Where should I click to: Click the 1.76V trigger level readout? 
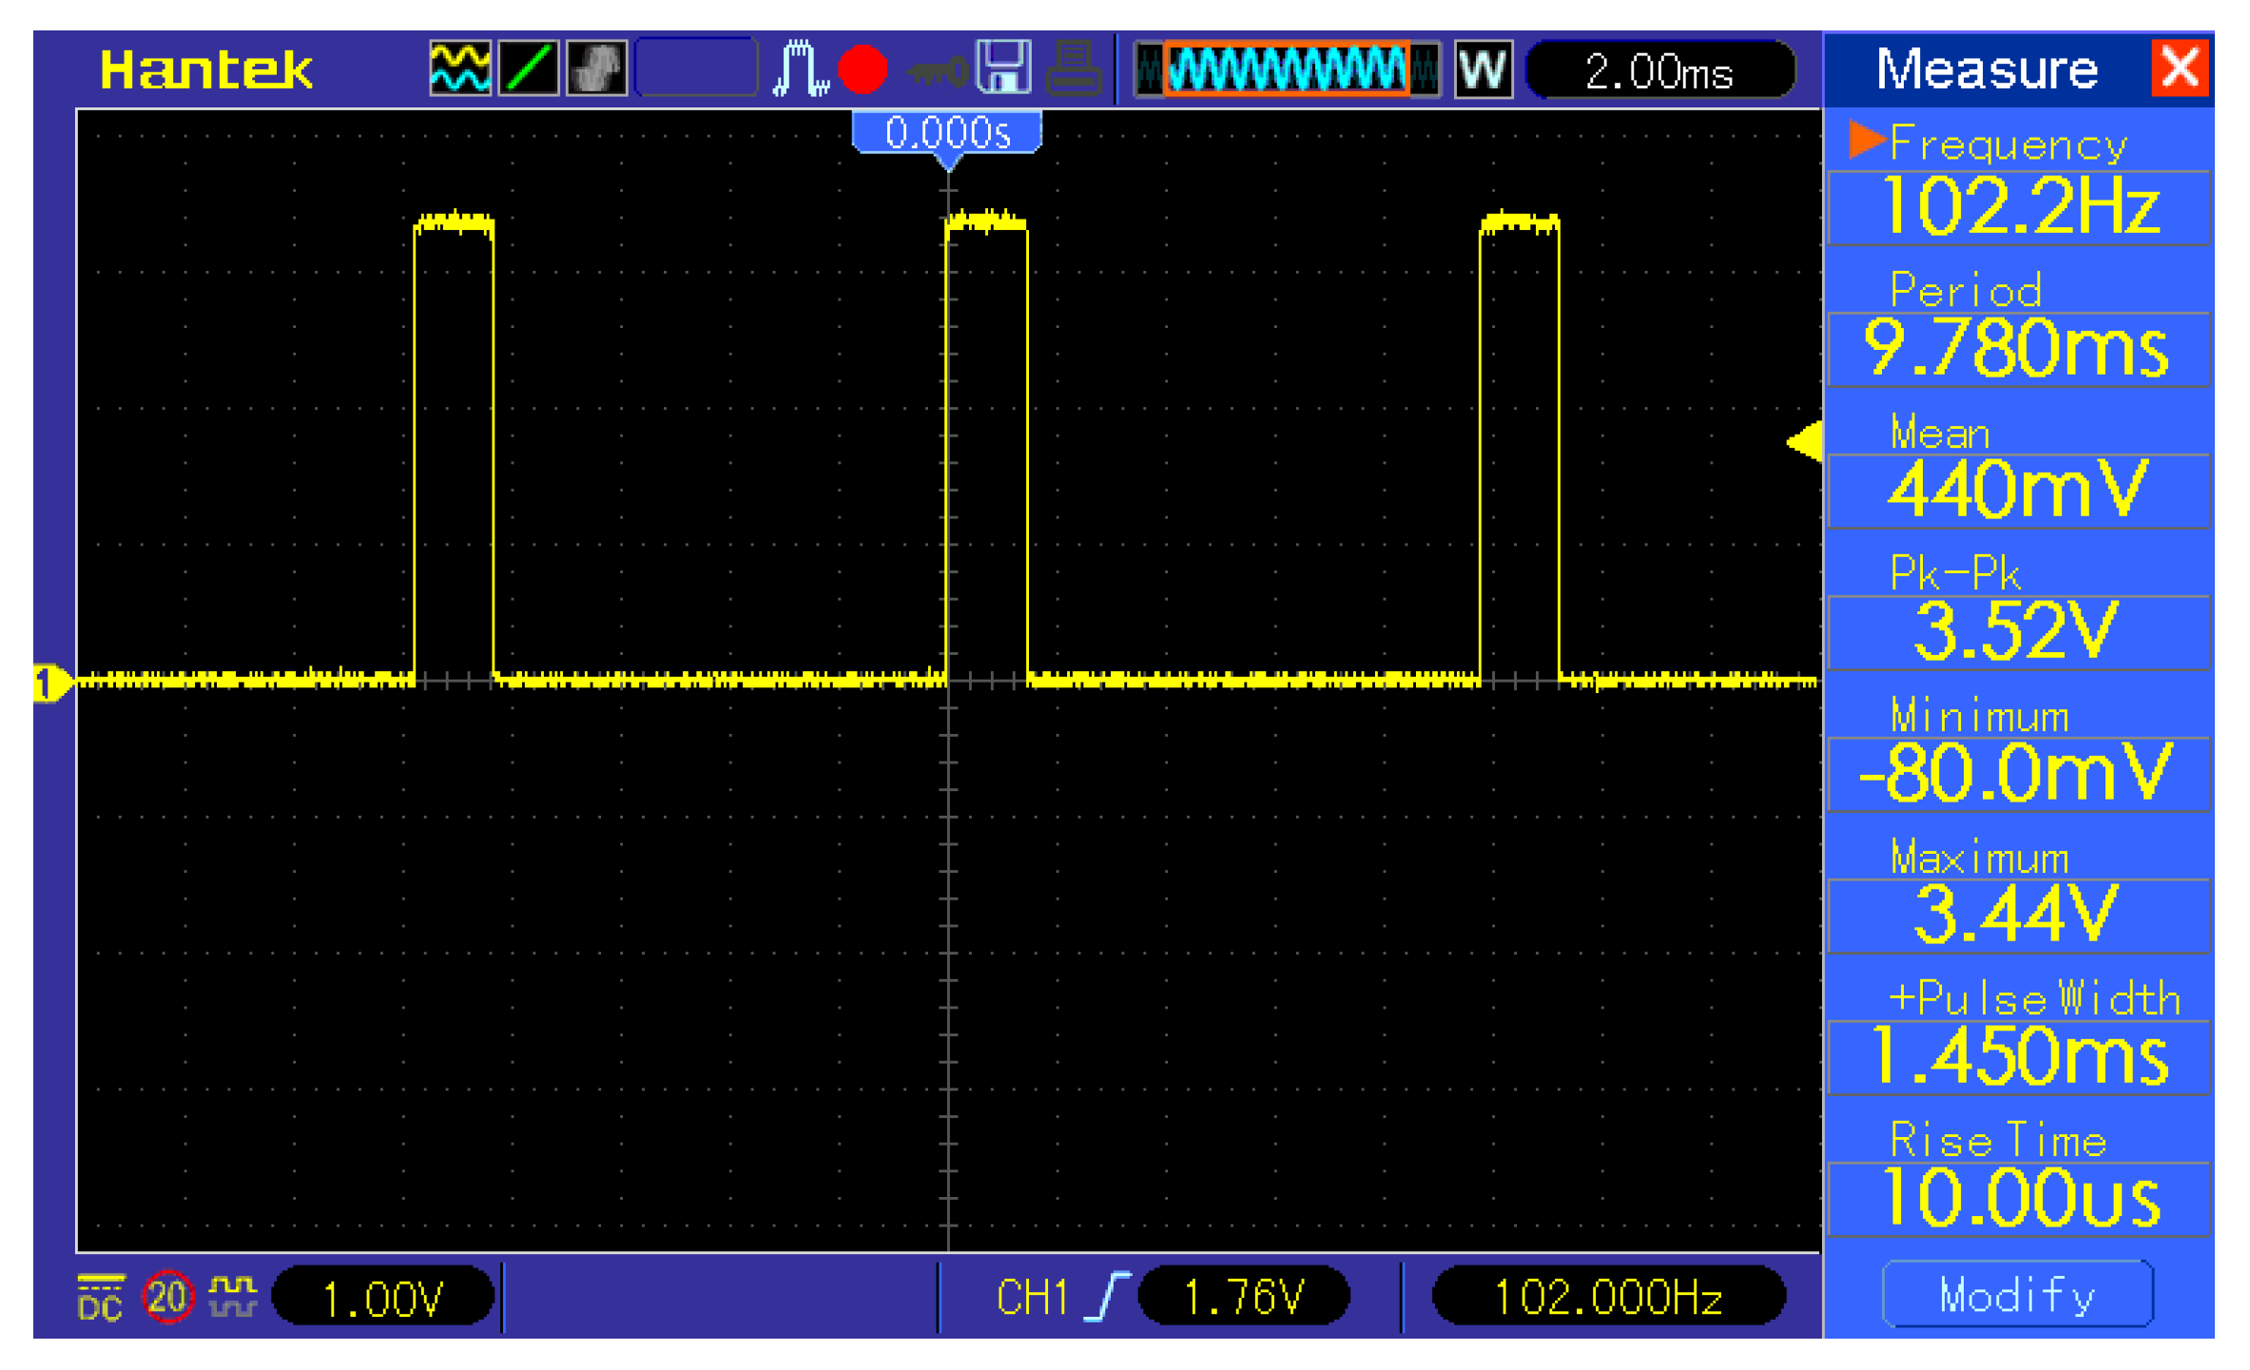(x=1244, y=1297)
